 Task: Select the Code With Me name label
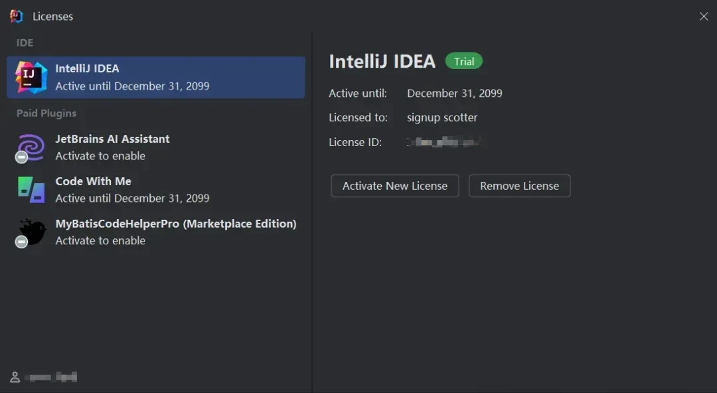93,181
